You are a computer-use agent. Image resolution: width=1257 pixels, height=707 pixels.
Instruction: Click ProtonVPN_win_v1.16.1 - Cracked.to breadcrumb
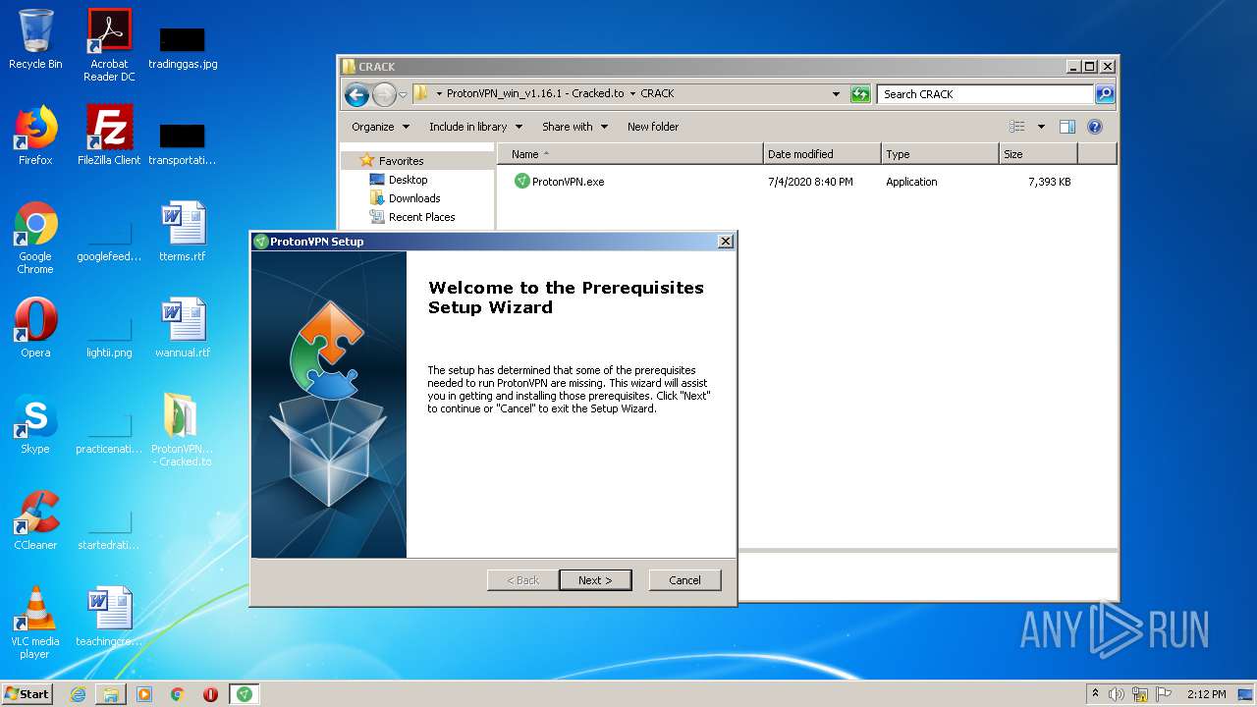coord(535,94)
